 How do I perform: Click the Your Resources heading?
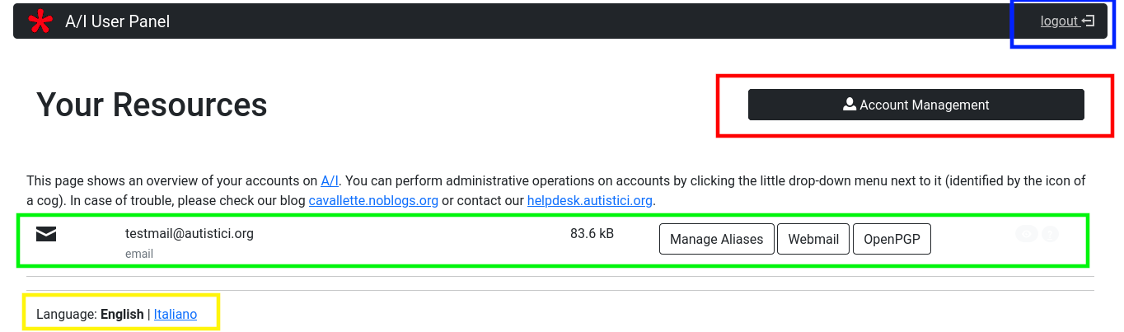[x=152, y=105]
